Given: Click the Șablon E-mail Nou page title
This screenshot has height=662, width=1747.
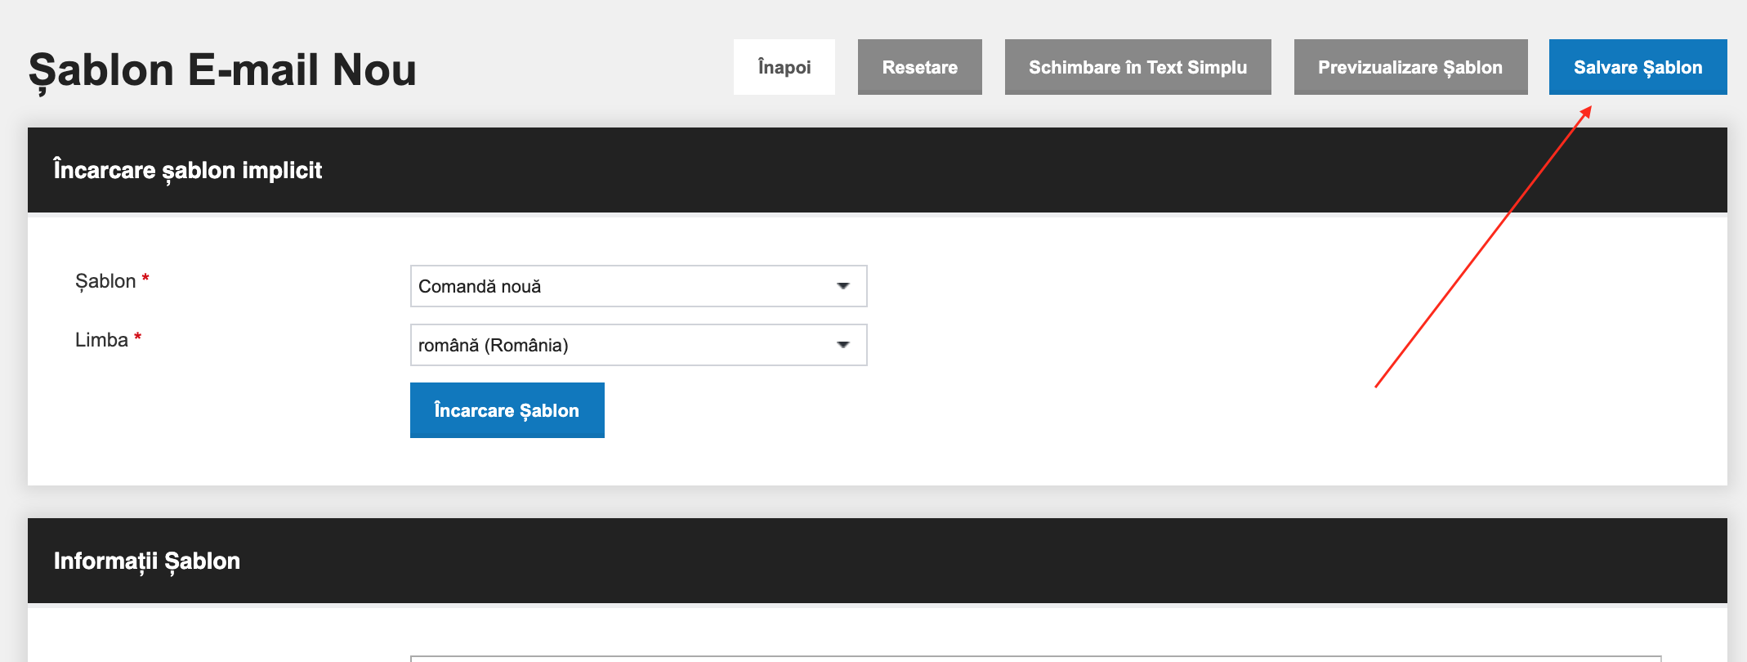Looking at the screenshot, I should tap(222, 70).
